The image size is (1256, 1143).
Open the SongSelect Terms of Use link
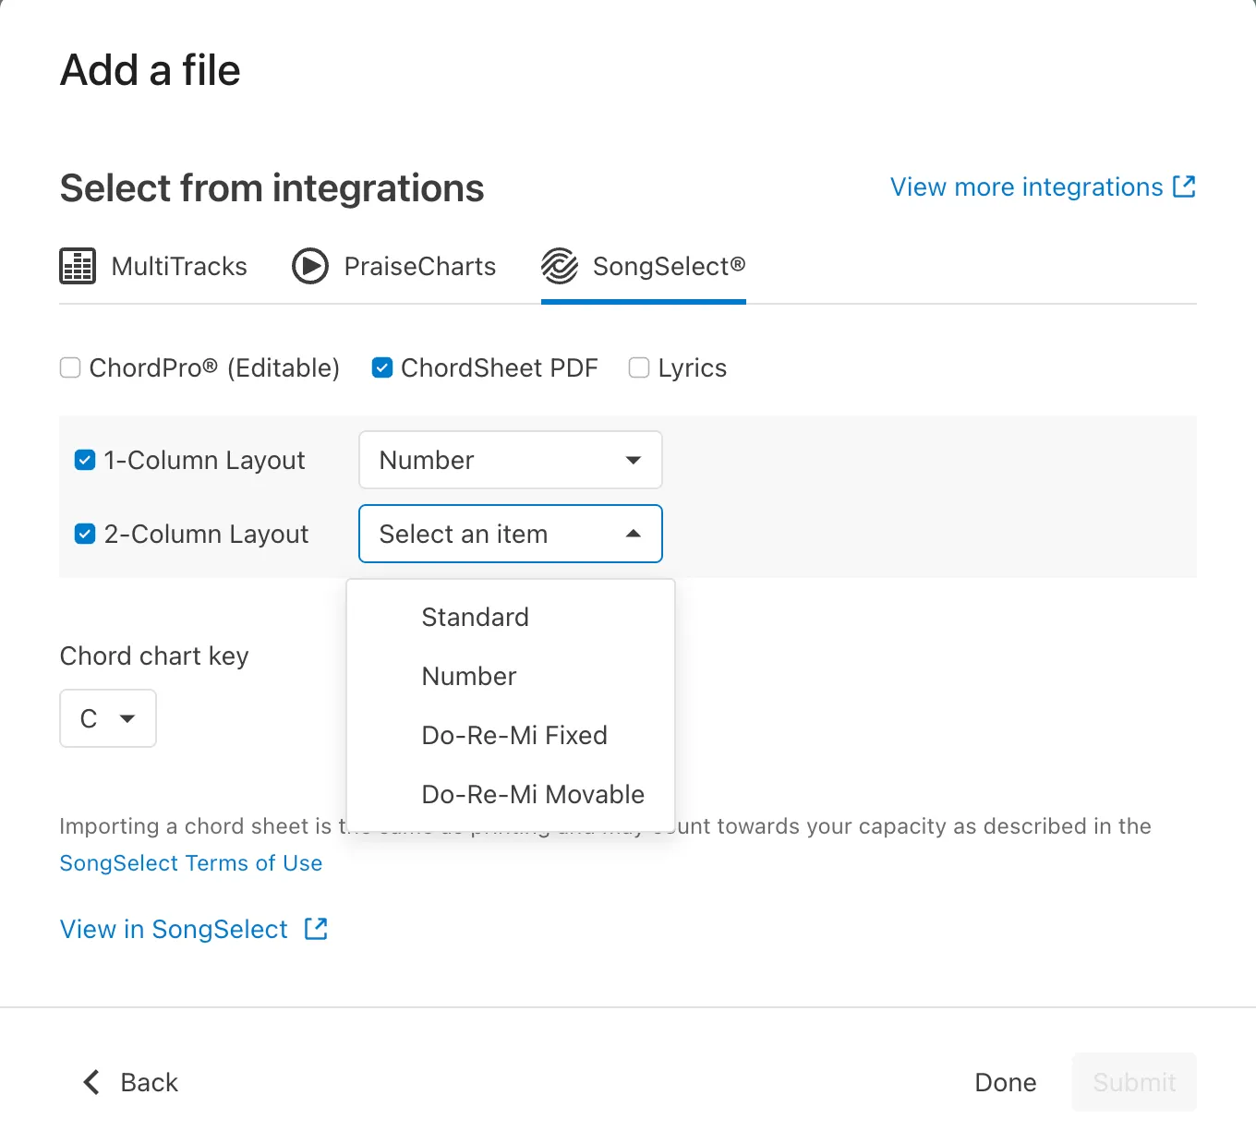click(191, 863)
